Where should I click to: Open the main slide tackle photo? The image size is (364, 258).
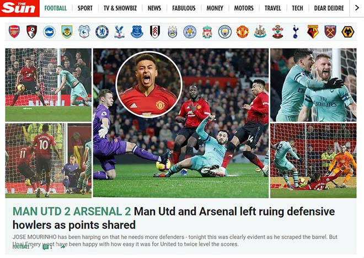click(x=181, y=123)
